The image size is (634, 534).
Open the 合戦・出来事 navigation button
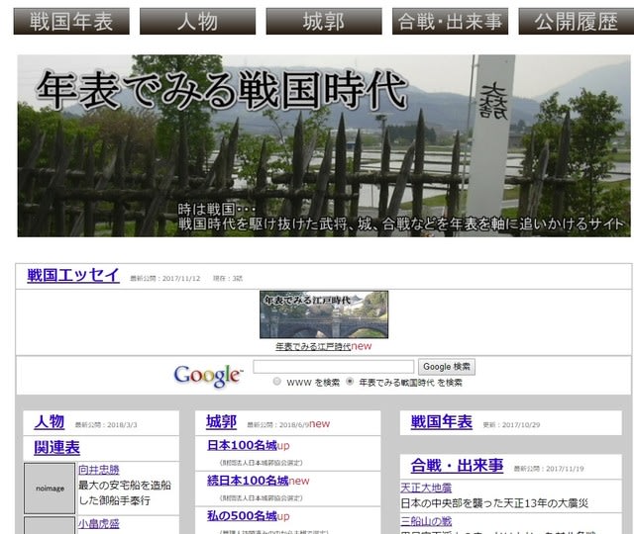pyautogui.click(x=450, y=22)
